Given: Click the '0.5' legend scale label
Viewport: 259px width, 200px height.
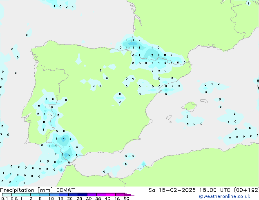Looking at the screenshot, I should coord(14,198).
